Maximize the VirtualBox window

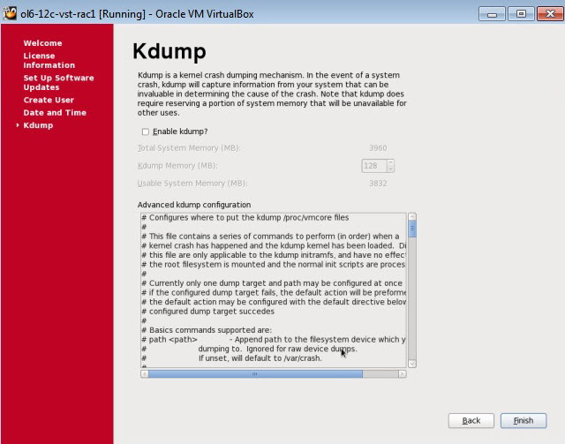tap(521, 14)
